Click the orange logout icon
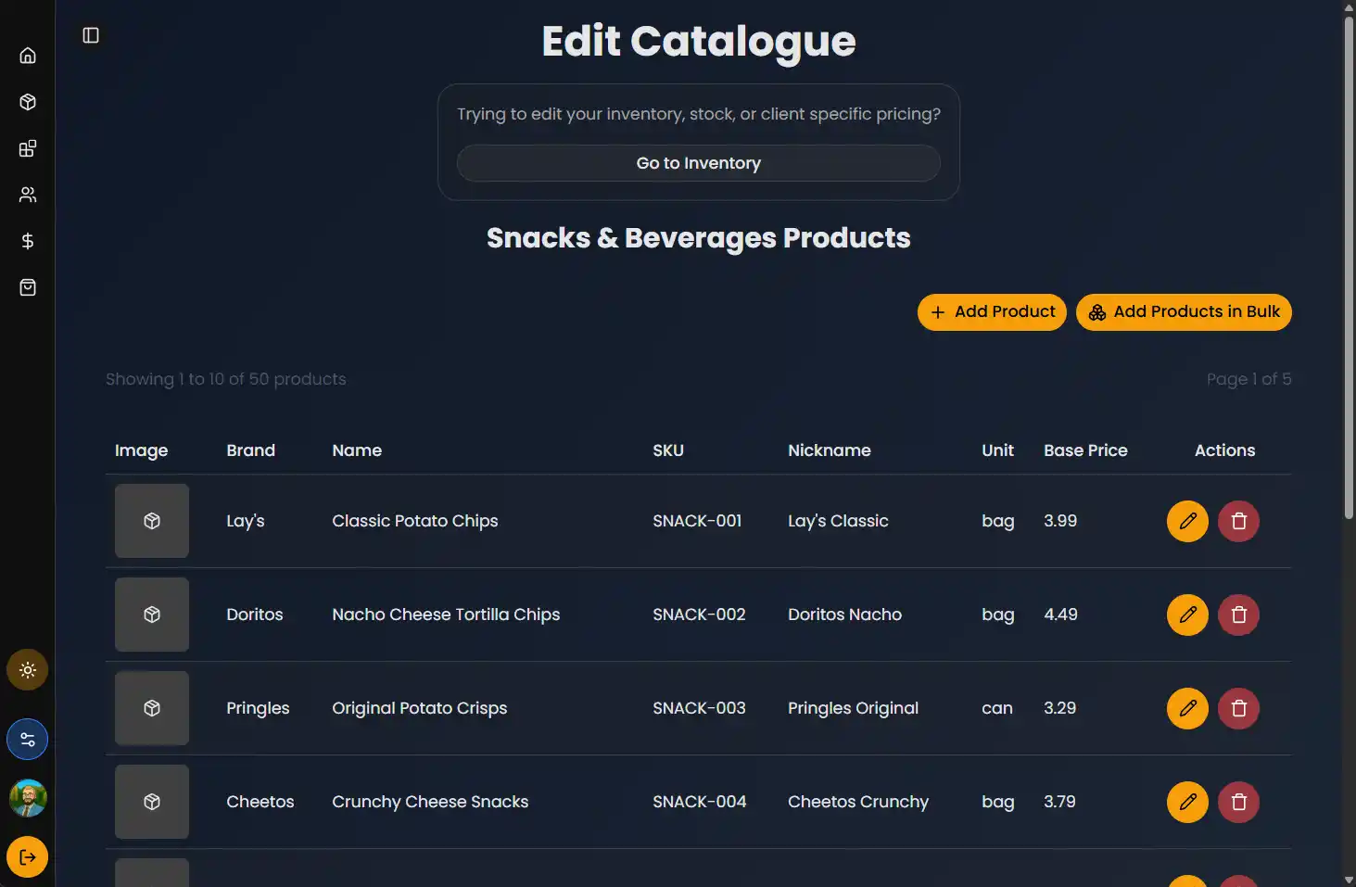Viewport: 1356px width, 887px height. [28, 857]
